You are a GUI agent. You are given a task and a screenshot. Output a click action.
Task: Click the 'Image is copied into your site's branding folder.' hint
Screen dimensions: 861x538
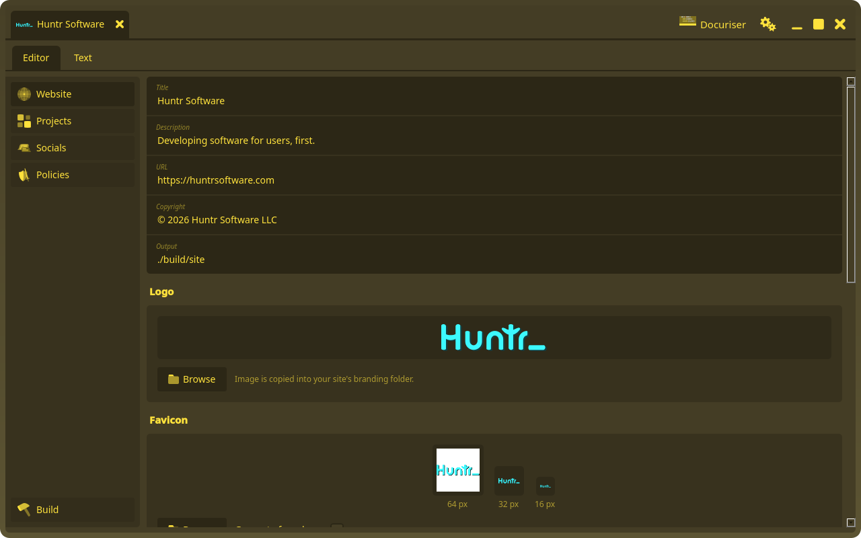324,379
